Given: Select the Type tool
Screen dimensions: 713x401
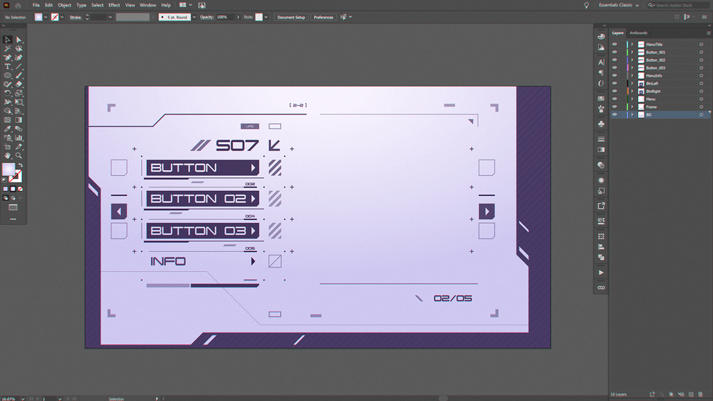Looking at the screenshot, I should pyautogui.click(x=7, y=67).
